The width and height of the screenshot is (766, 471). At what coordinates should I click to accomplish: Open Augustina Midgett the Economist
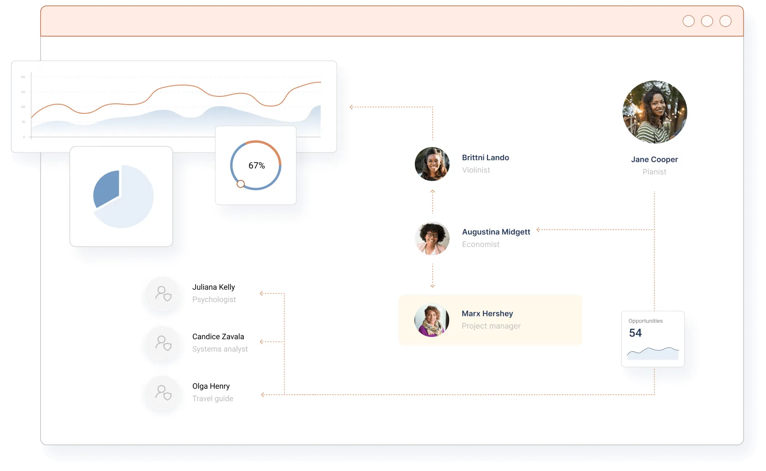pyautogui.click(x=496, y=238)
